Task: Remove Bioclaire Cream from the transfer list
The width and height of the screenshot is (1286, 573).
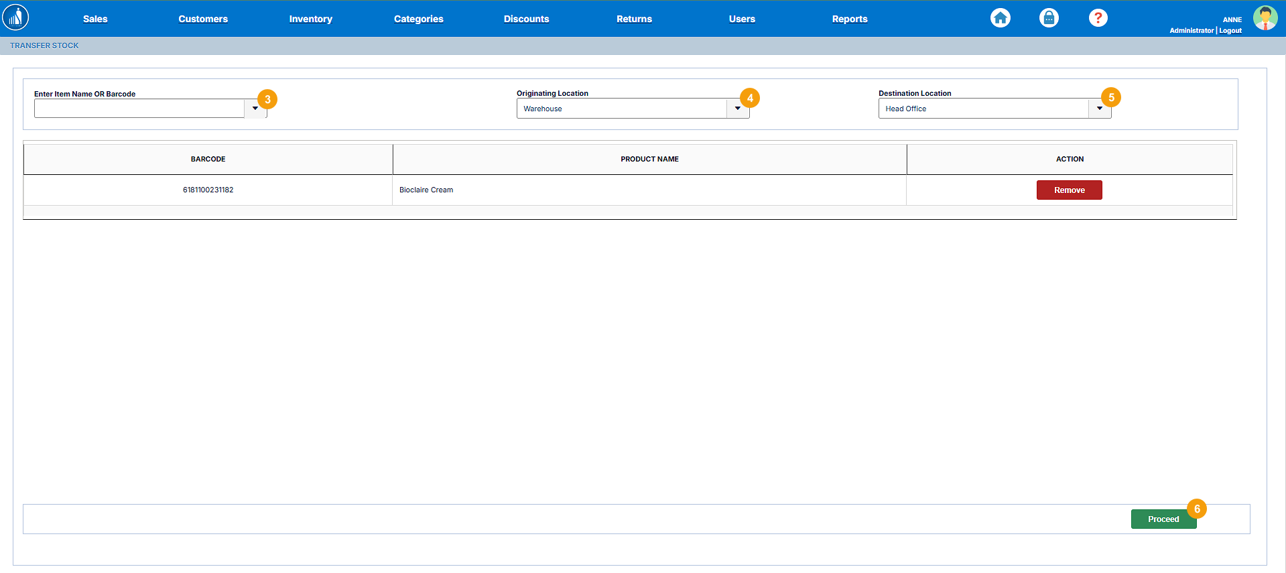Action: 1069,190
